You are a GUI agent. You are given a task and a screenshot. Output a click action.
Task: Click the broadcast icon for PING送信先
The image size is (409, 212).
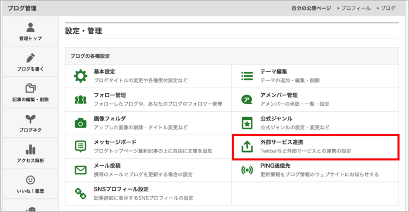click(247, 170)
